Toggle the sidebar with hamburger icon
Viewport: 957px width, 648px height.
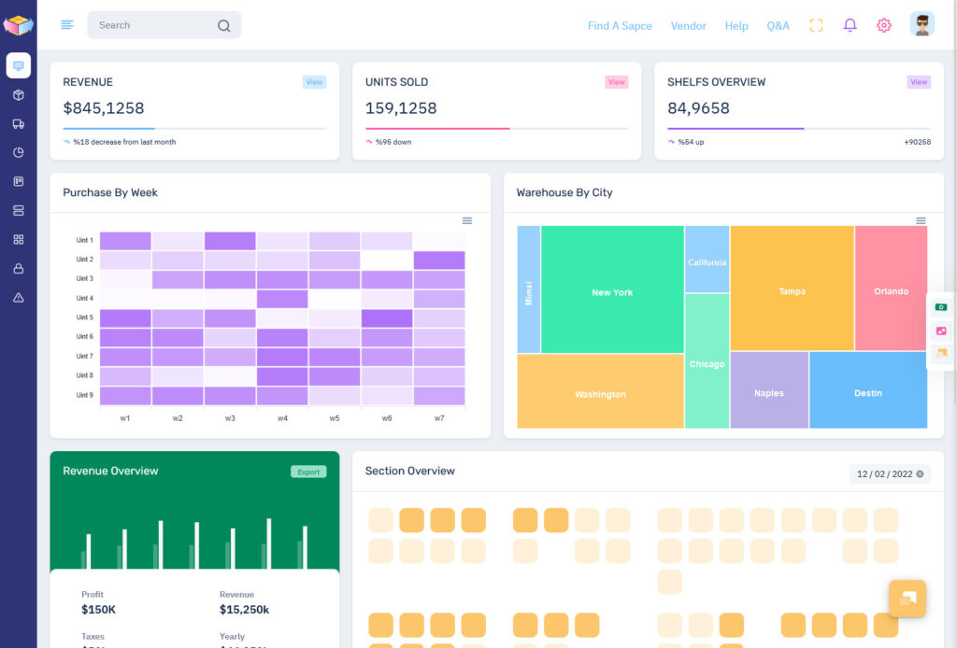67,24
